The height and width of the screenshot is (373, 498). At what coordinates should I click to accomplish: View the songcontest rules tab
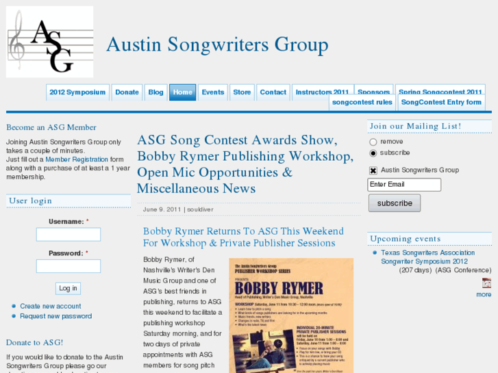pyautogui.click(x=362, y=102)
